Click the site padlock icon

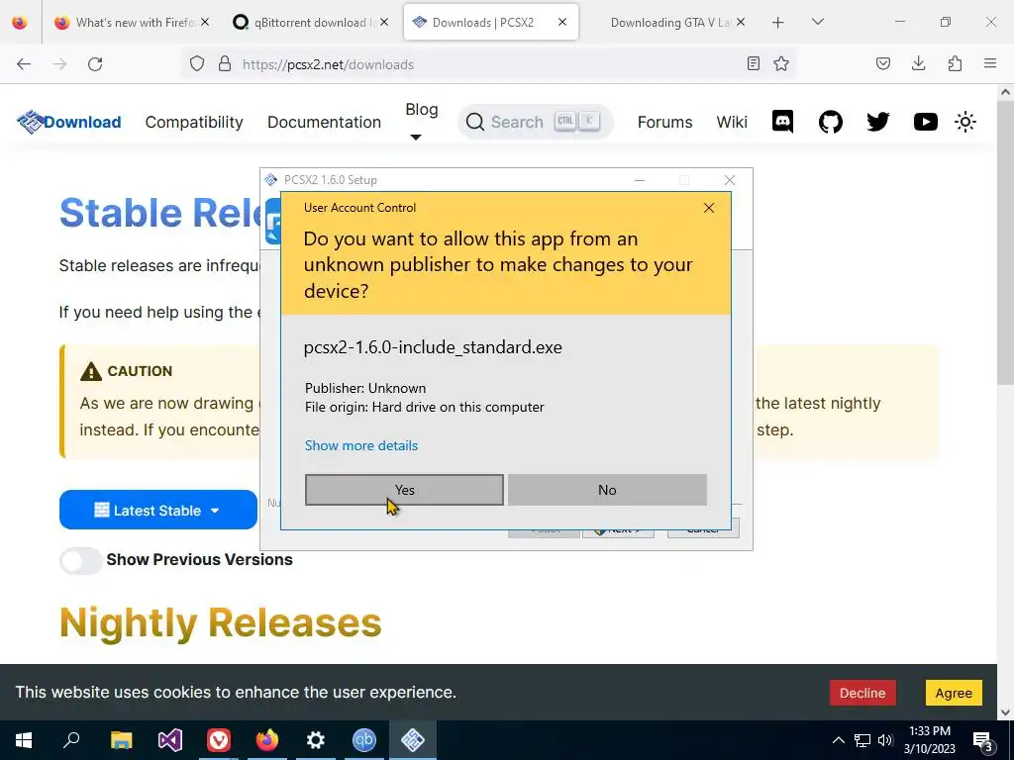click(x=225, y=64)
